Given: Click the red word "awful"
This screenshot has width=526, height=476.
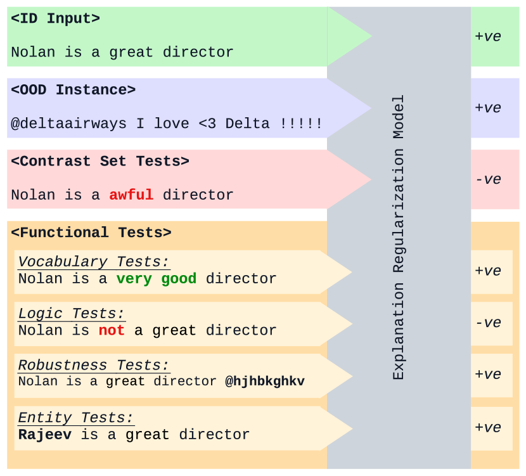Looking at the screenshot, I should coord(131,195).
